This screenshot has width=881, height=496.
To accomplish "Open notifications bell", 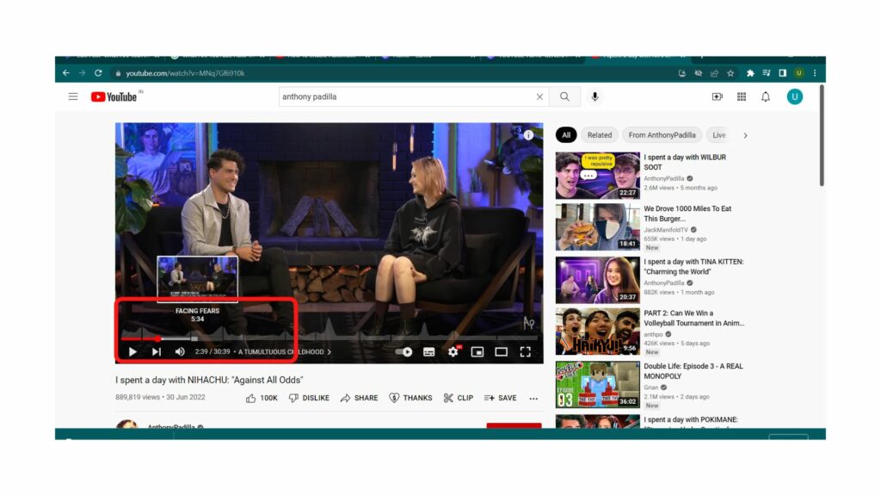I will point(765,96).
